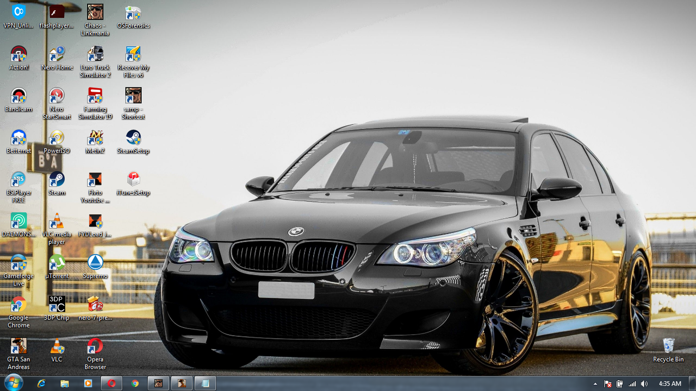Open Chrome from the taskbar
The image size is (696, 391).
pyautogui.click(x=135, y=383)
